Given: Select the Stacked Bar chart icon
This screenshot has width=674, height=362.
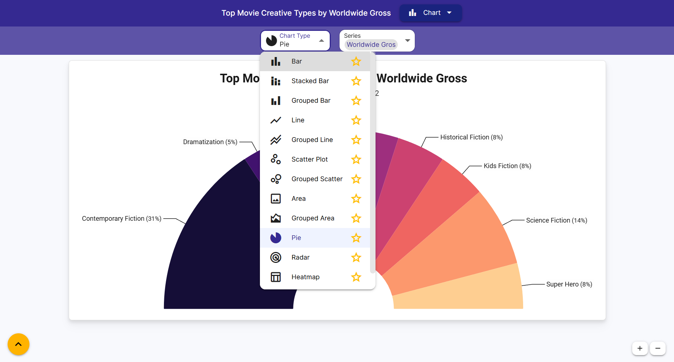Looking at the screenshot, I should [x=276, y=81].
